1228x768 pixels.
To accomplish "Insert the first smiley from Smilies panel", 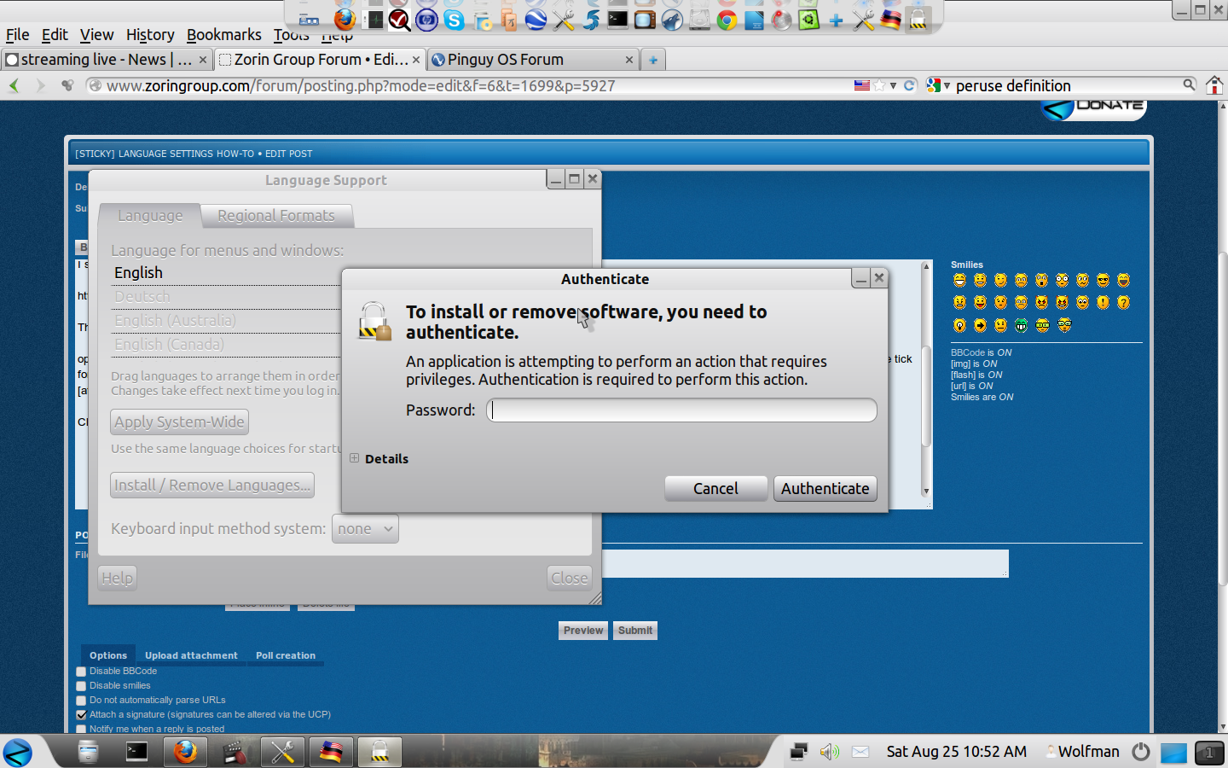I will click(959, 281).
